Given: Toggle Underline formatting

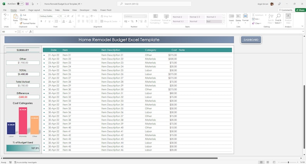Looking at the screenshot, I should [49, 21].
